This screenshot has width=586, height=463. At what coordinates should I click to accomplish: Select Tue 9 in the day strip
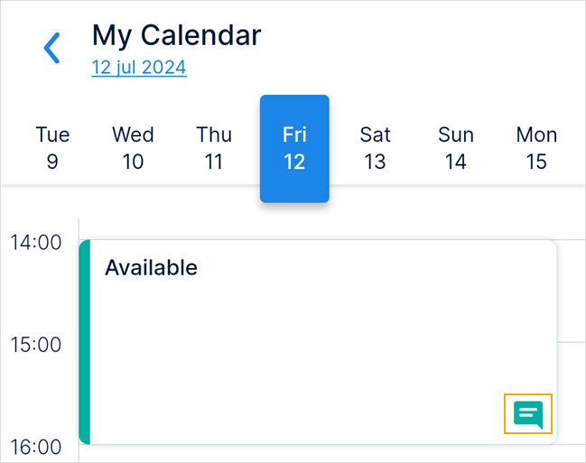point(52,148)
